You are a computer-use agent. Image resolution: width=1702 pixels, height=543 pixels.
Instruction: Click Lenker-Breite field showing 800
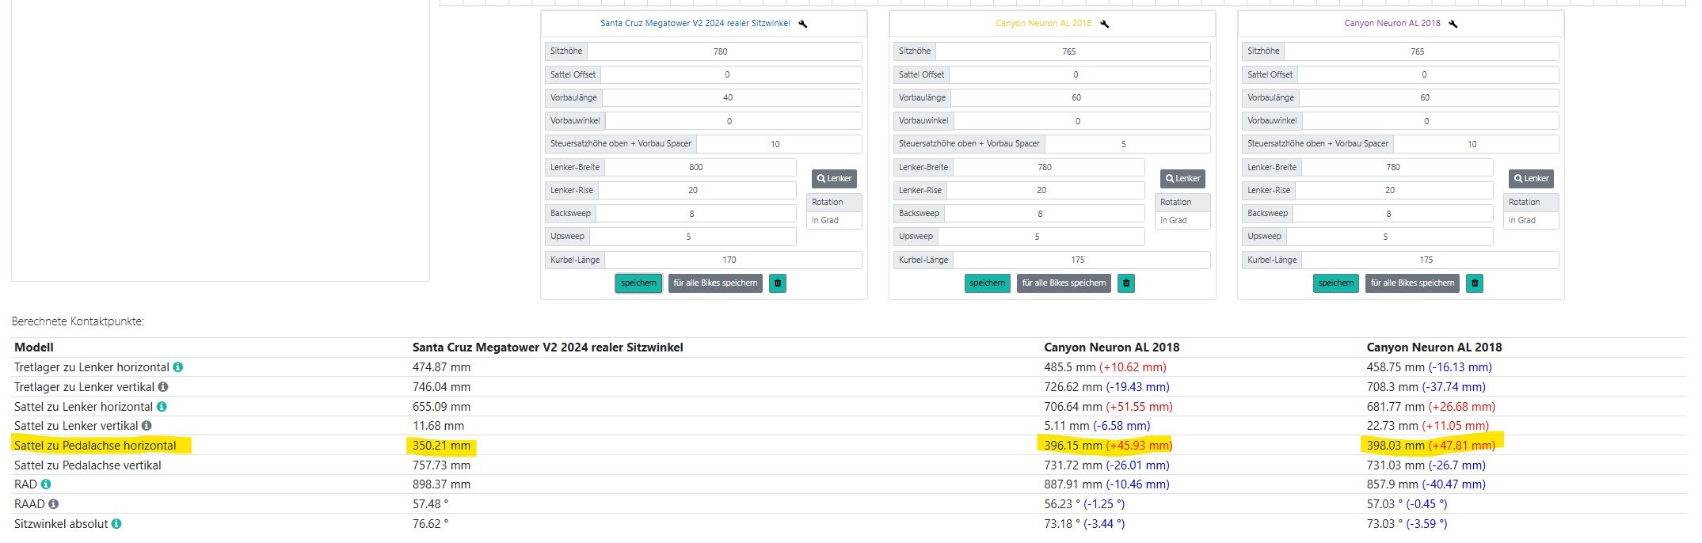pyautogui.click(x=699, y=168)
